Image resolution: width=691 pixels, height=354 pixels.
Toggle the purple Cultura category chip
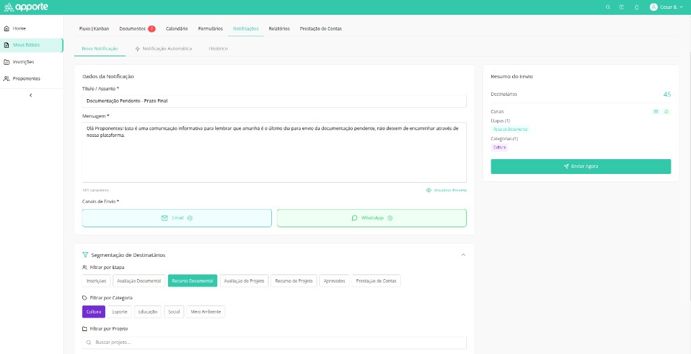pyautogui.click(x=94, y=312)
